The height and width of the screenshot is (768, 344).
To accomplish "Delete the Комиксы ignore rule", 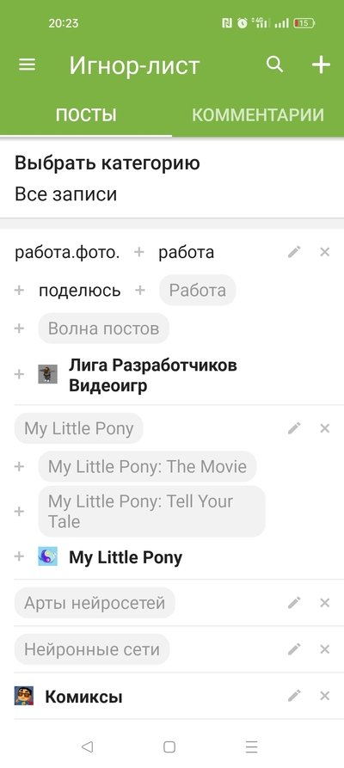I will 324,696.
